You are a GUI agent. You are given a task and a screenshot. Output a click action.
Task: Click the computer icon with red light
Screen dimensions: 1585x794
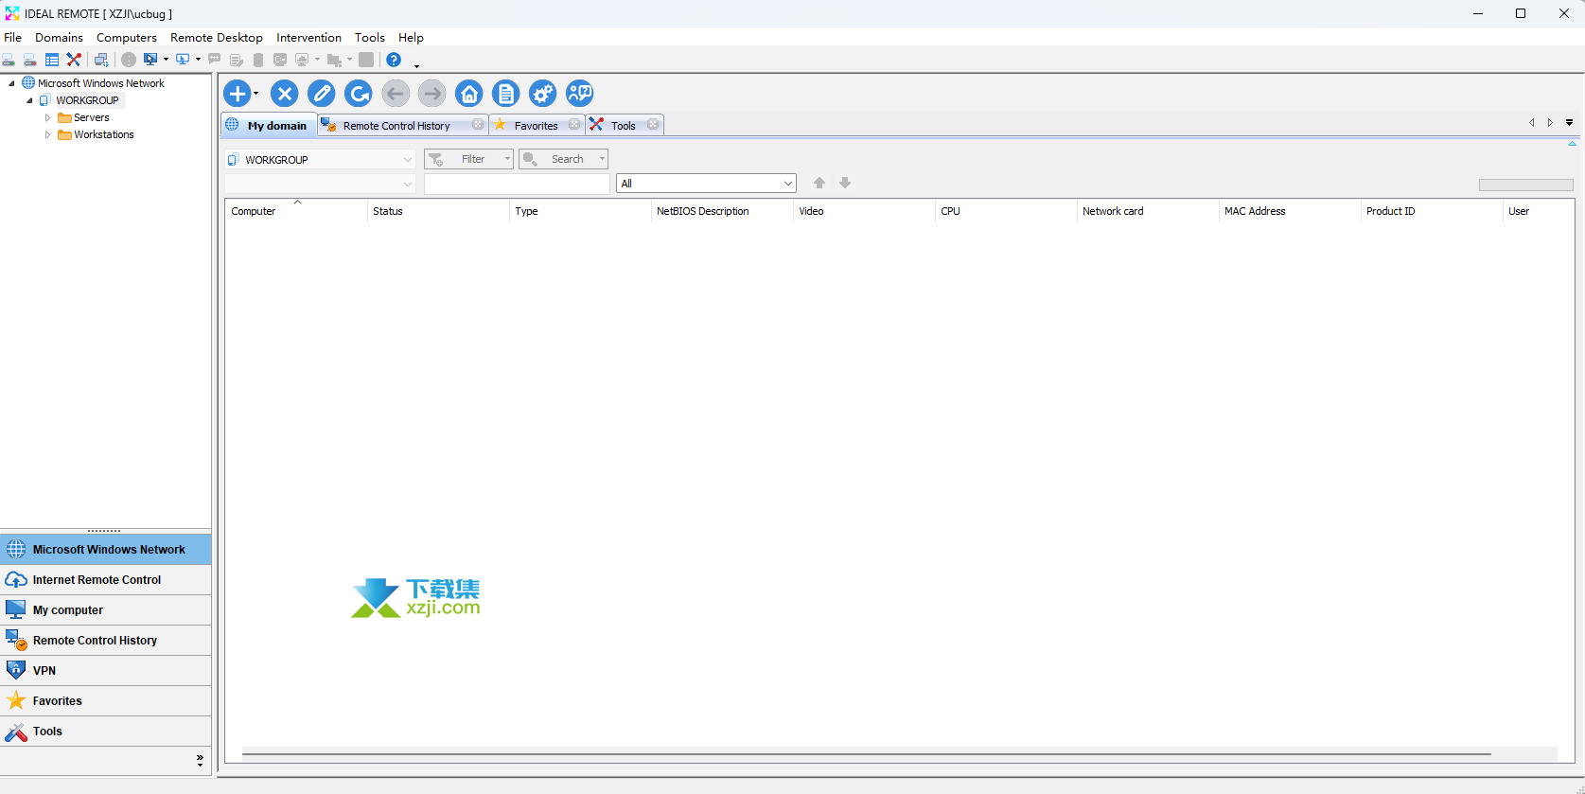[30, 60]
